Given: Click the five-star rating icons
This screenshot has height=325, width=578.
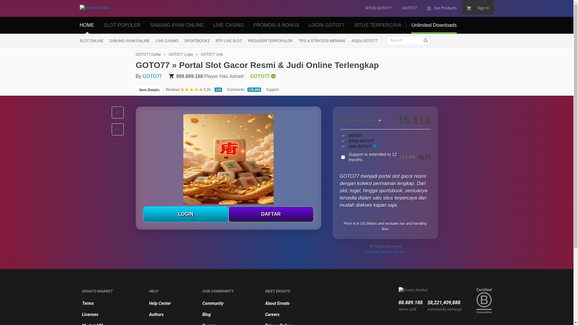Looking at the screenshot, I should pos(191,90).
